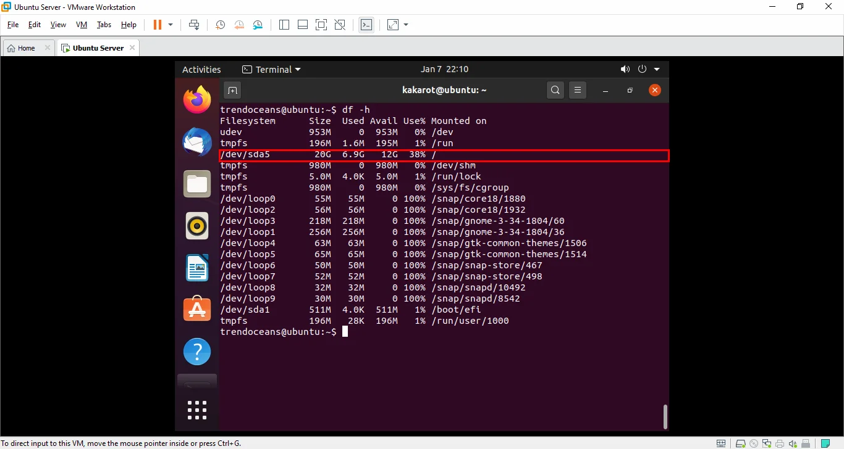Launch Firefox from the dock
The width and height of the screenshot is (844, 449).
click(197, 100)
